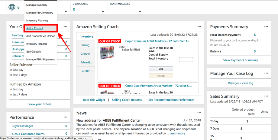Image resolution: width=278 pixels, height=140 pixels.
Task: Click the Last updated 2018/6/22 timestamp
Action: coord(174,35)
